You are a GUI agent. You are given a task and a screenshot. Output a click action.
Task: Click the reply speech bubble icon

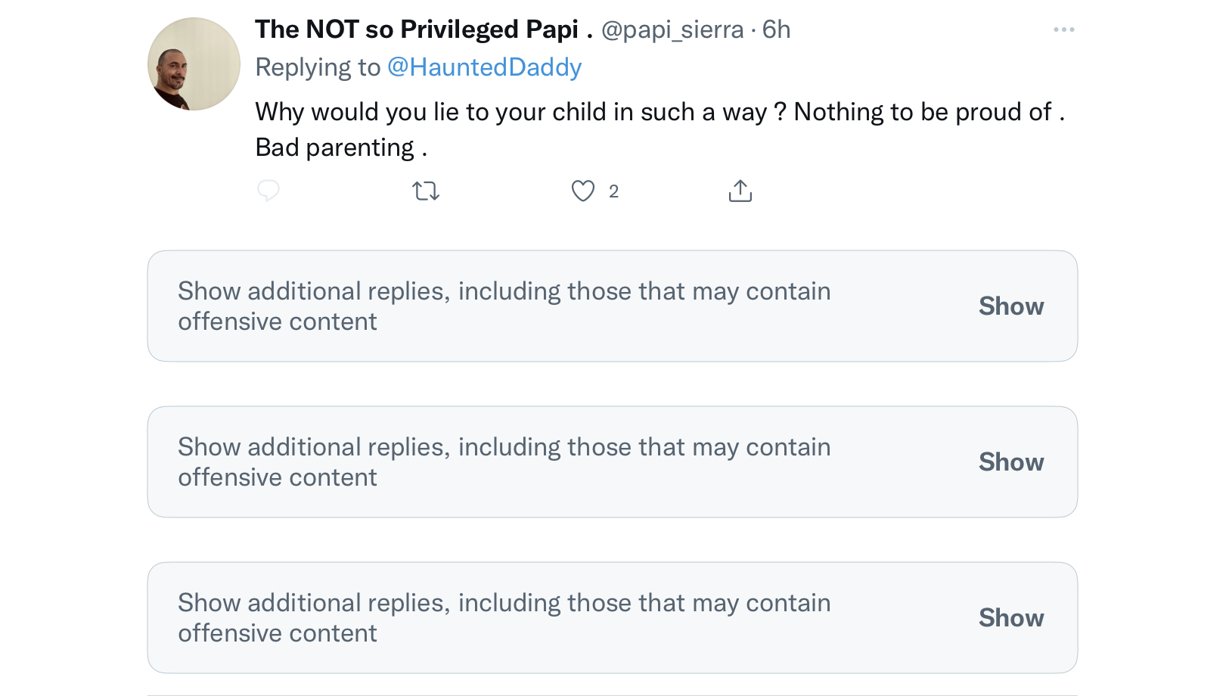(268, 191)
